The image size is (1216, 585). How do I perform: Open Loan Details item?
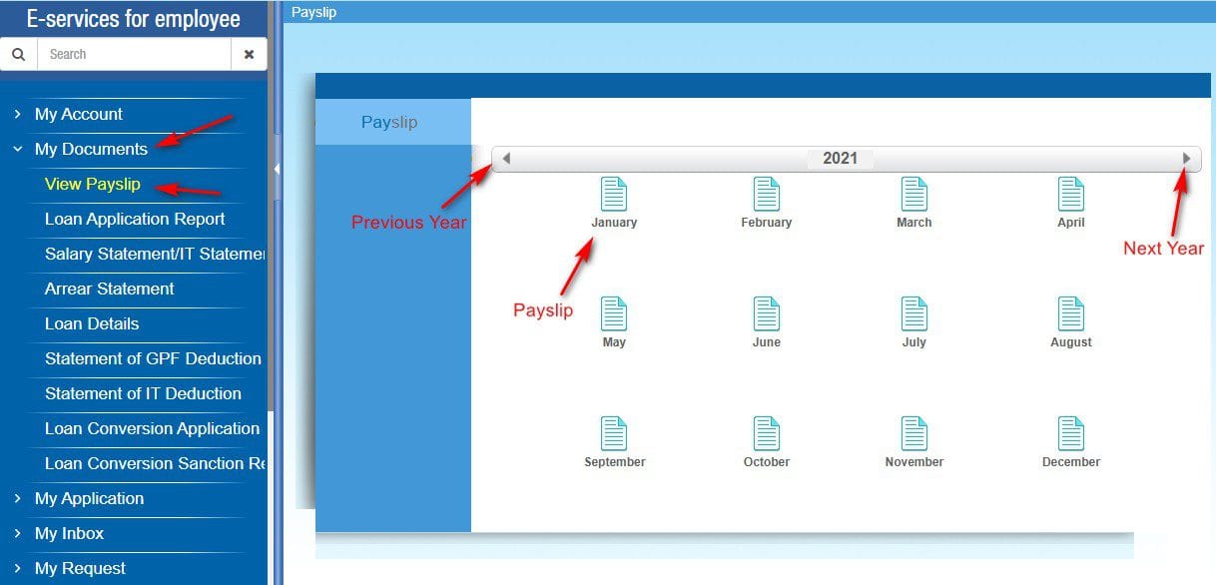tap(92, 324)
